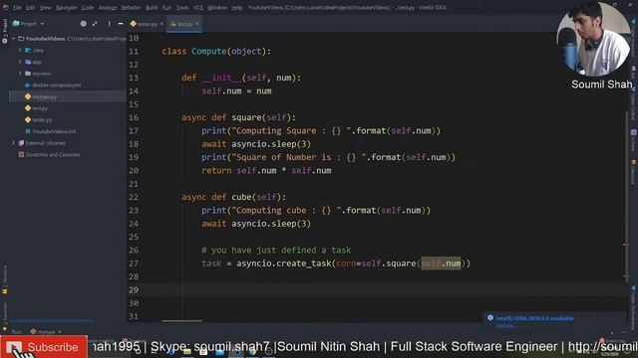Image resolution: width=638 pixels, height=358 pixels.
Task: Click the myvenv folder icon
Action: pyautogui.click(x=28, y=74)
